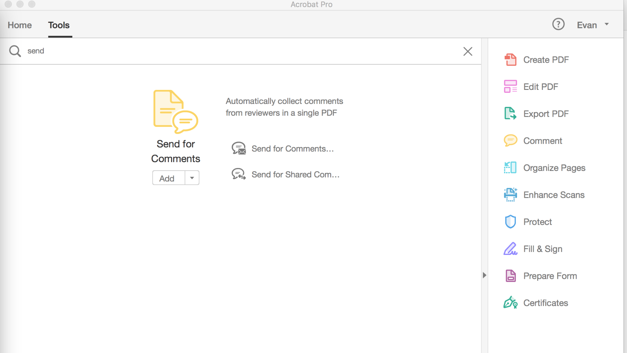This screenshot has width=627, height=353.
Task: Click the Enhance Scans label
Action: [554, 195]
